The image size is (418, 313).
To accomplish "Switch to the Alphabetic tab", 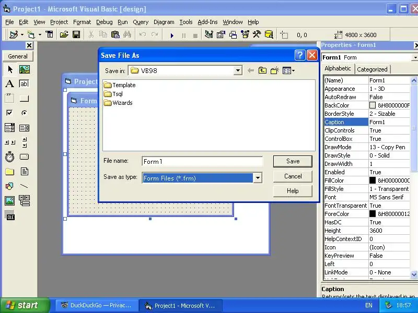I will [x=338, y=68].
